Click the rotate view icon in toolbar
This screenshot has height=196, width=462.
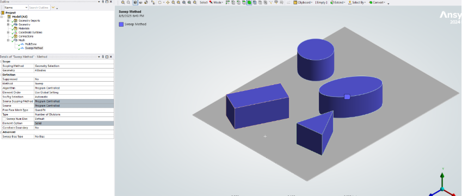159,2
